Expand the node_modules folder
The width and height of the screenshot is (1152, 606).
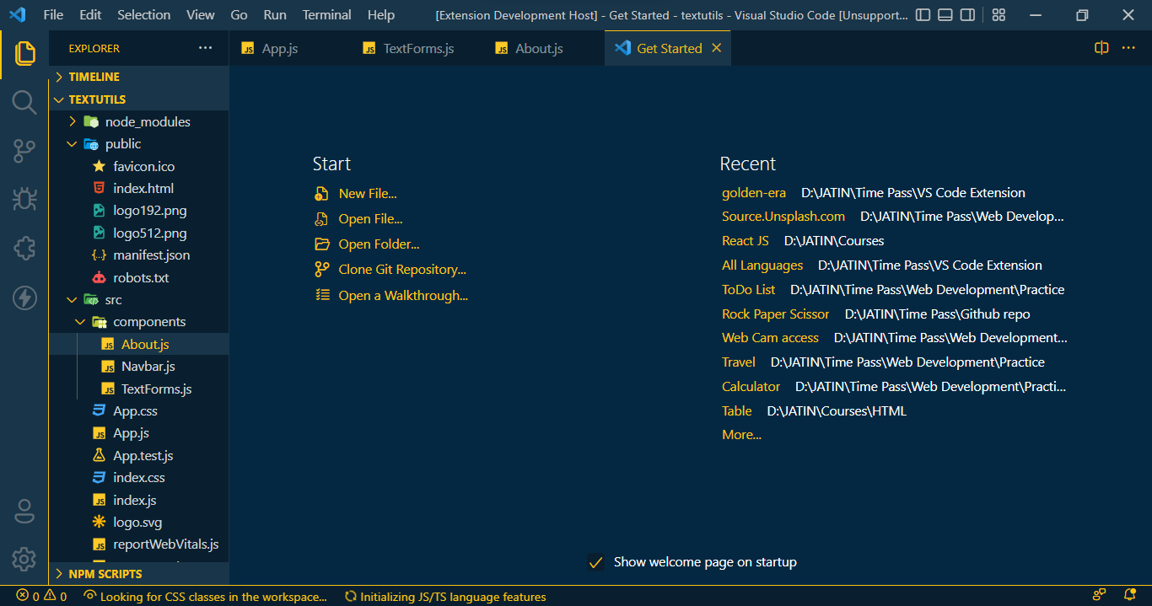(x=138, y=121)
